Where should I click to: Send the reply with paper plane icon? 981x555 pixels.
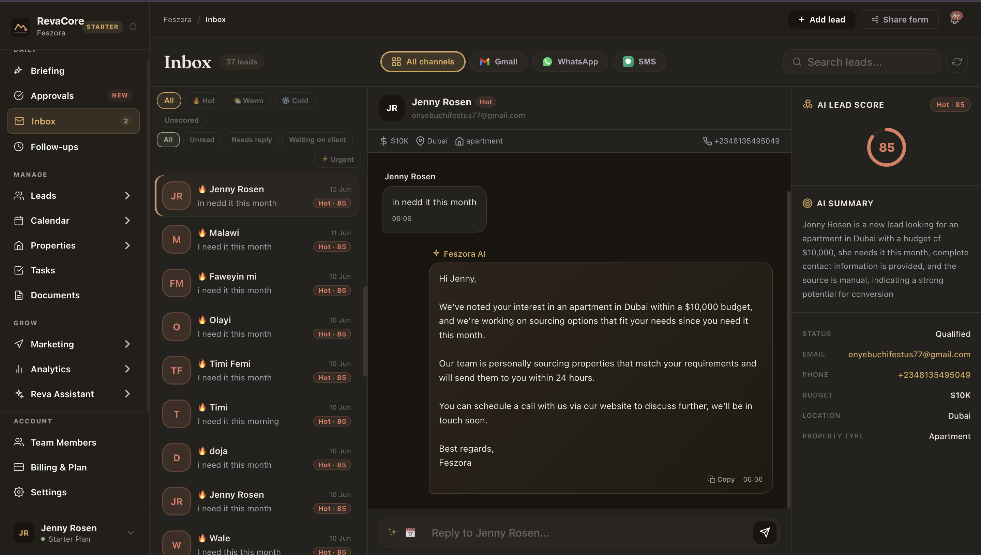click(x=765, y=532)
